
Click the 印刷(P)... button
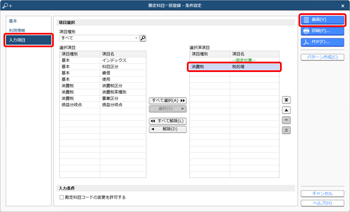(322, 31)
